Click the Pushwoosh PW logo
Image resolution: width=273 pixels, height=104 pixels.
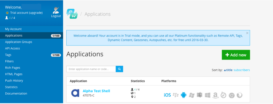pyautogui.click(x=72, y=14)
